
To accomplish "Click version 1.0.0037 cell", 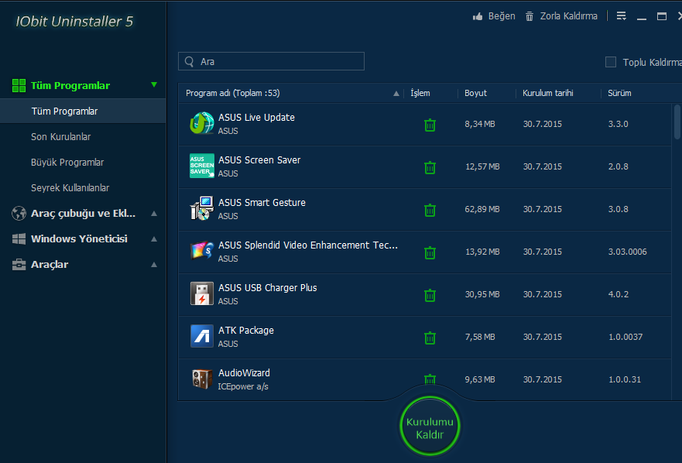I will pos(625,337).
